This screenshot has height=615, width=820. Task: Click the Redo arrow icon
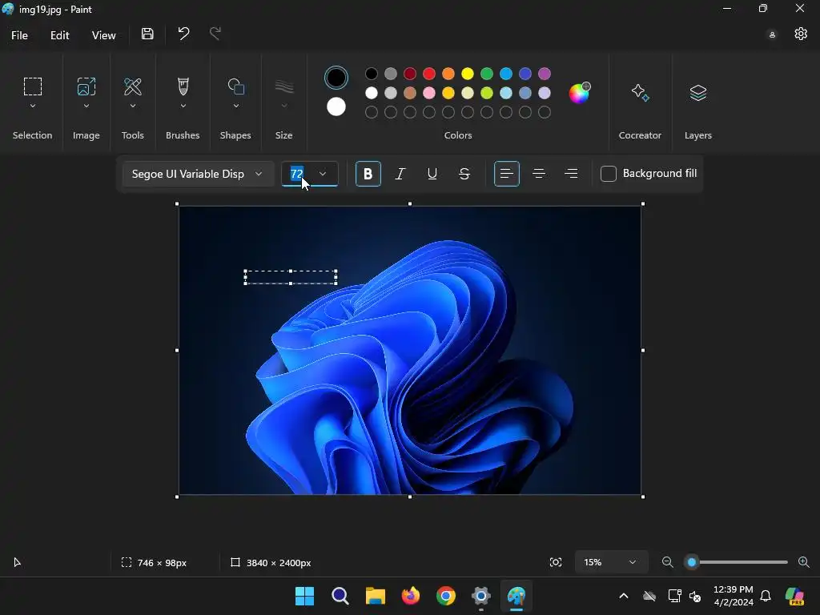(215, 34)
